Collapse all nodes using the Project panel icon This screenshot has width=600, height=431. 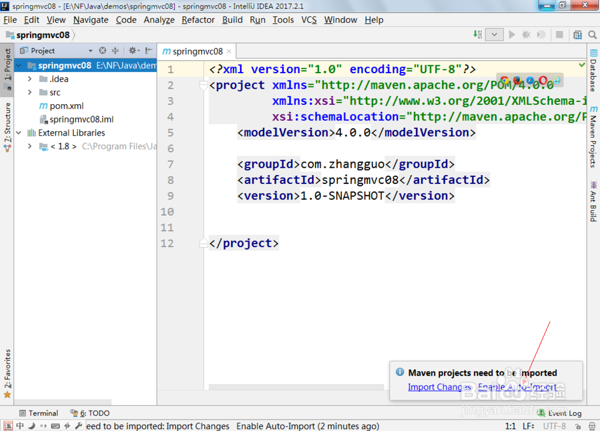pyautogui.click(x=115, y=50)
